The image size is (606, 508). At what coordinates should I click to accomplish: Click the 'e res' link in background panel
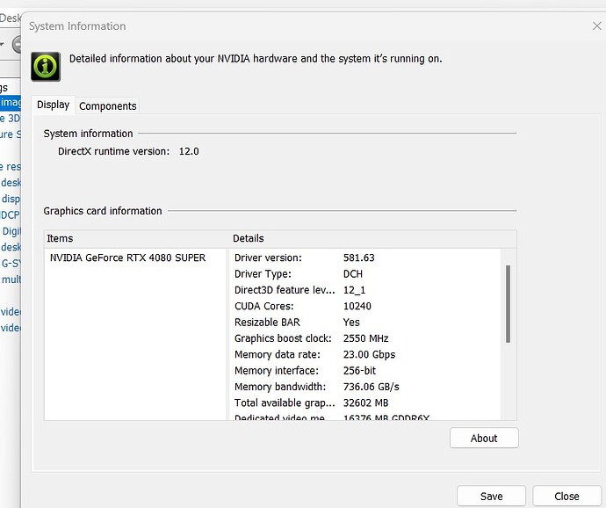[11, 167]
